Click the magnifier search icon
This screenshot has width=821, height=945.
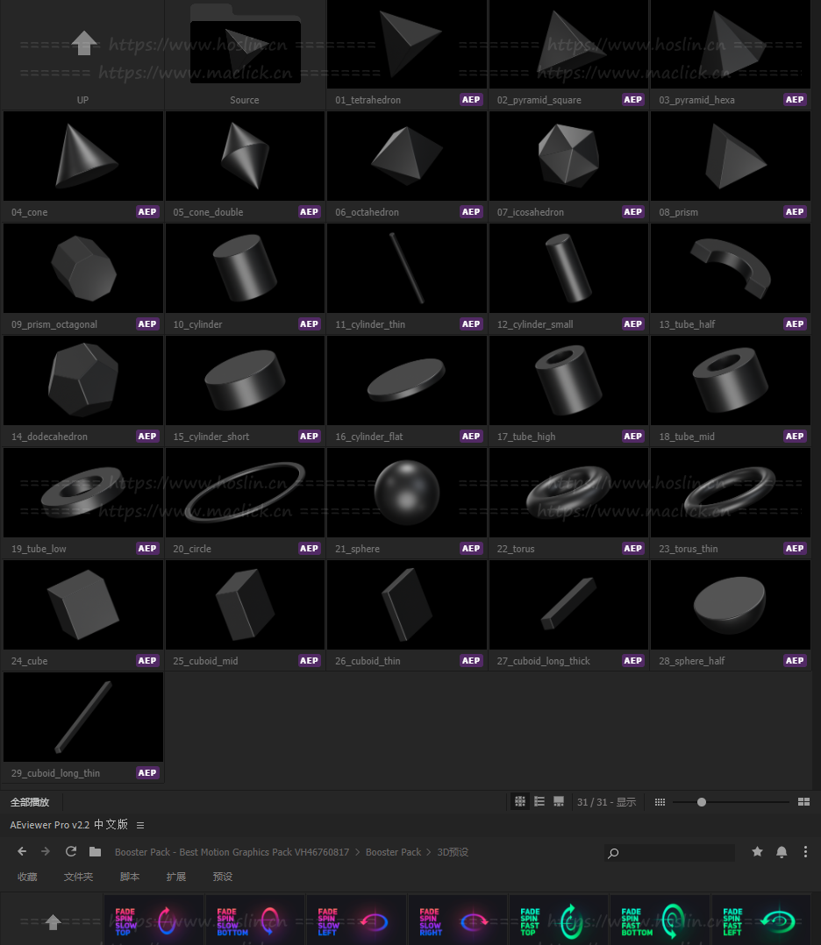coord(613,853)
